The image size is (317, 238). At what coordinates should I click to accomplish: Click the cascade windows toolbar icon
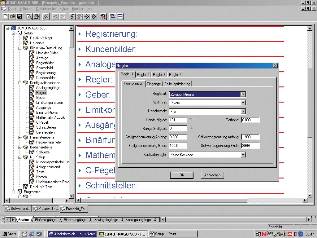click(x=113, y=17)
